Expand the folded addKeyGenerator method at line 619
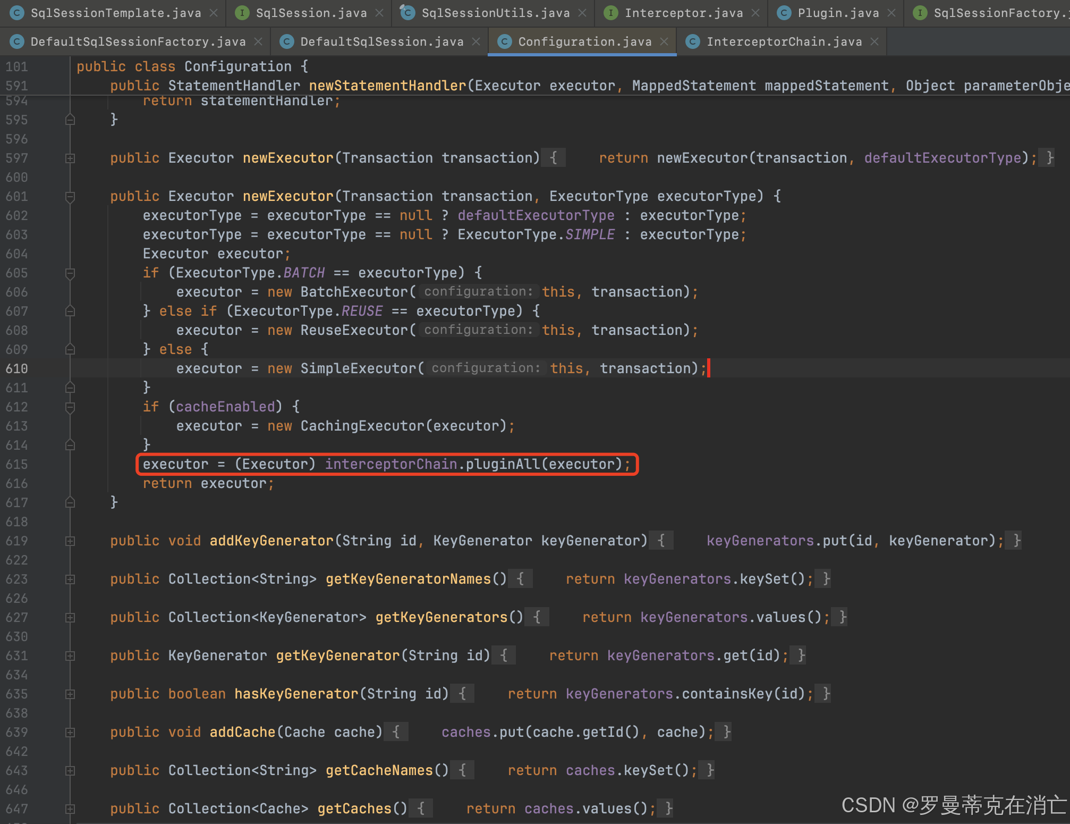This screenshot has width=1070, height=824. coord(70,541)
